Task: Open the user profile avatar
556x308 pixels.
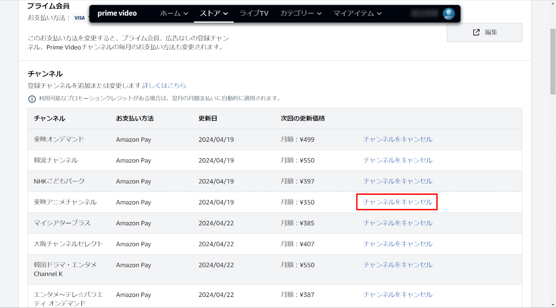Action: pos(448,14)
